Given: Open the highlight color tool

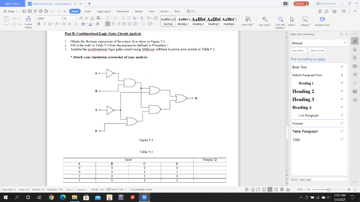Looking at the screenshot, I should point(83,24).
